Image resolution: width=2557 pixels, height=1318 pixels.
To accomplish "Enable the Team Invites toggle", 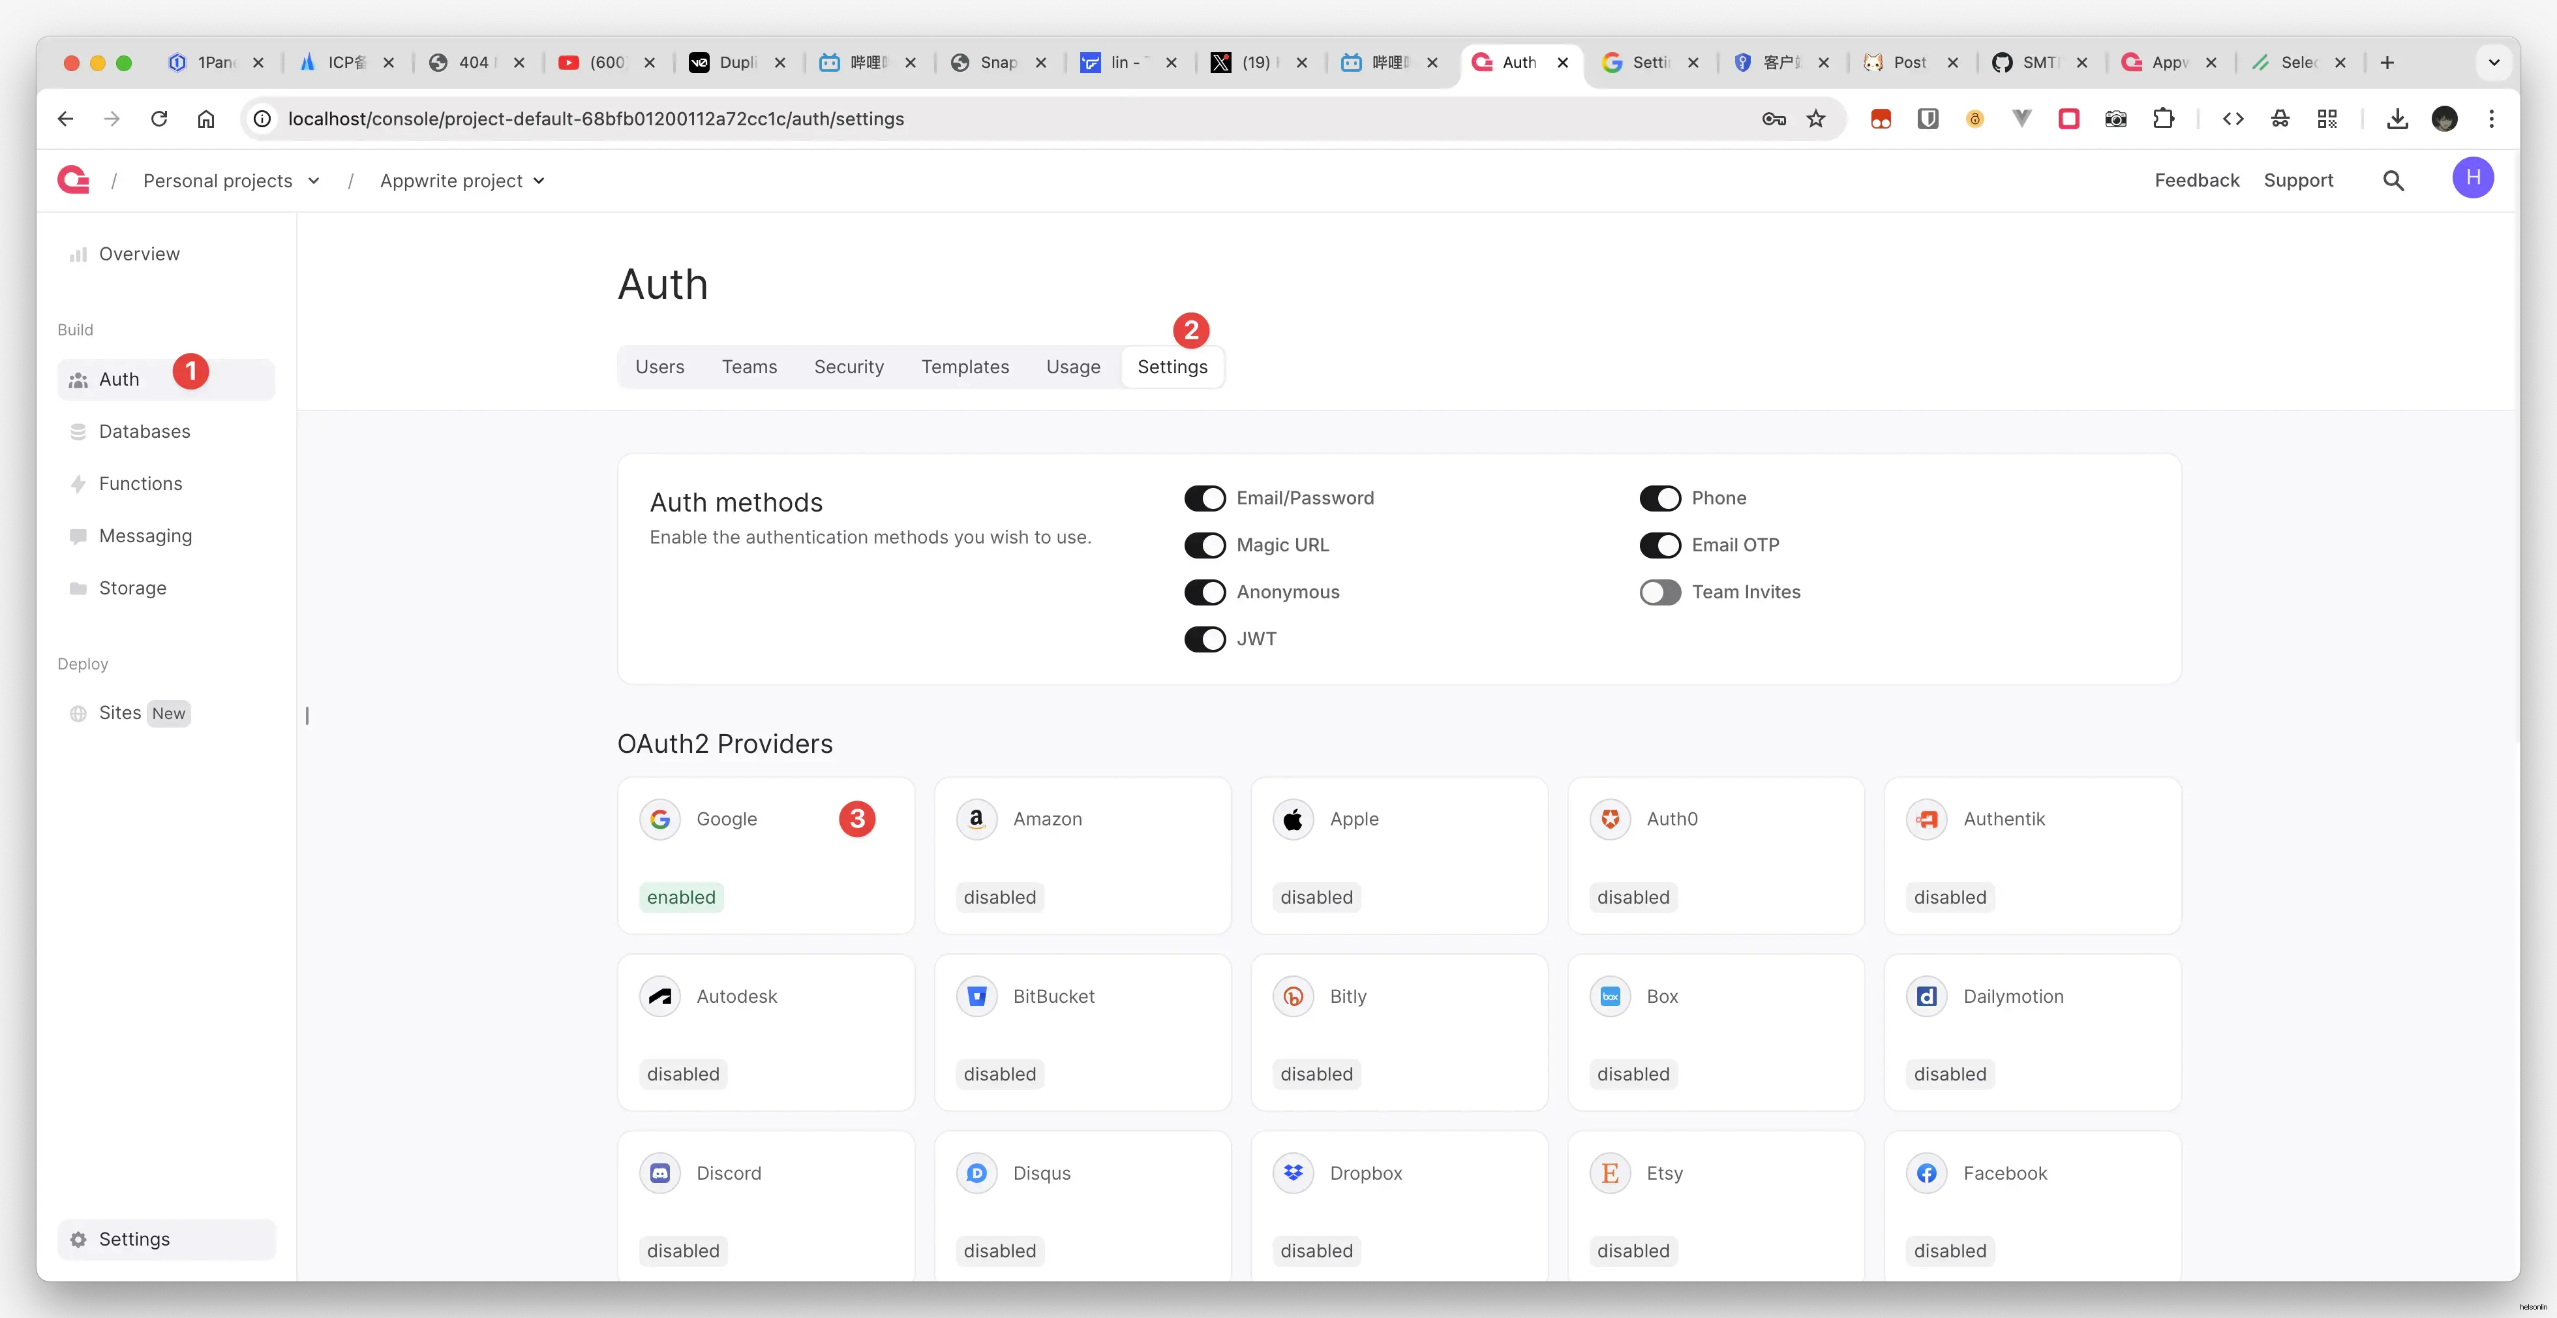I will click(1661, 592).
